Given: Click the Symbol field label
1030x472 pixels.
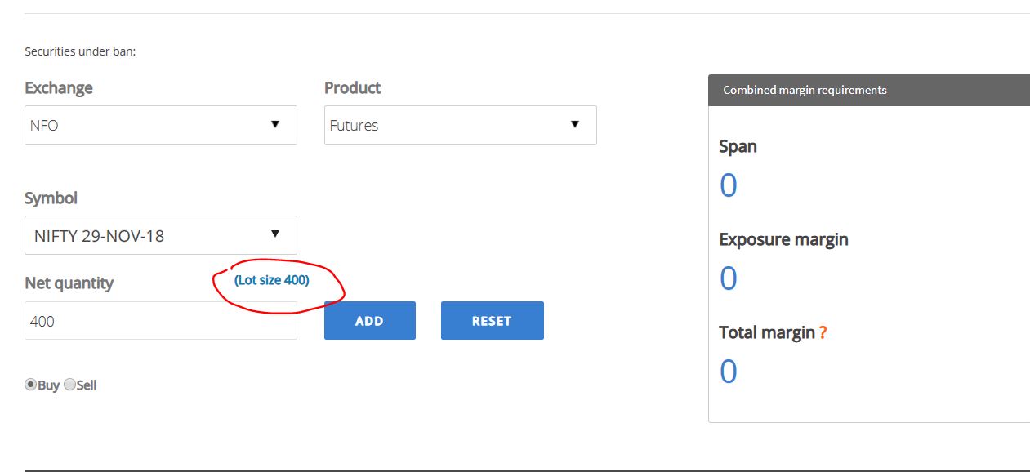Looking at the screenshot, I should point(51,198).
